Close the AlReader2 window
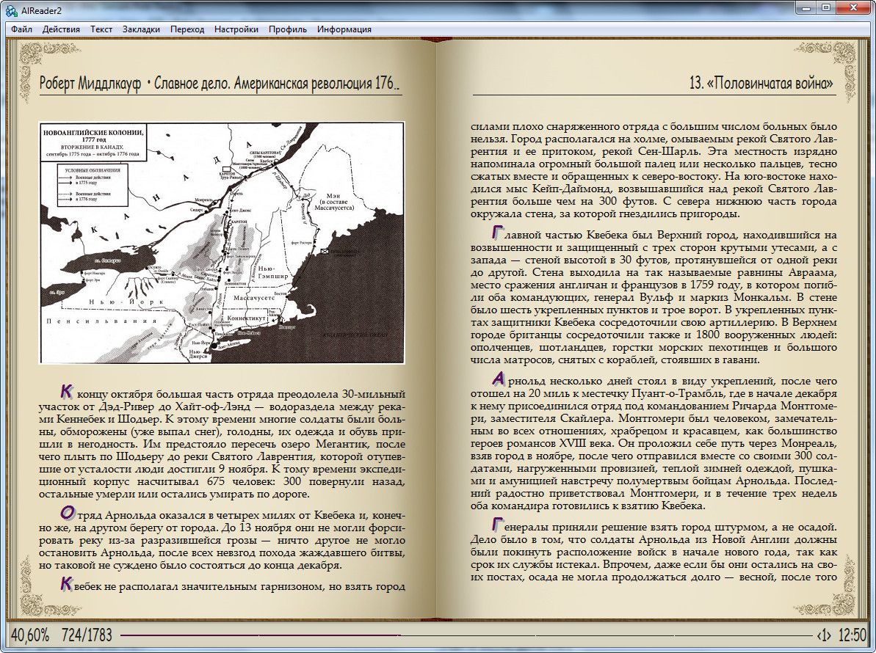 pos(855,7)
